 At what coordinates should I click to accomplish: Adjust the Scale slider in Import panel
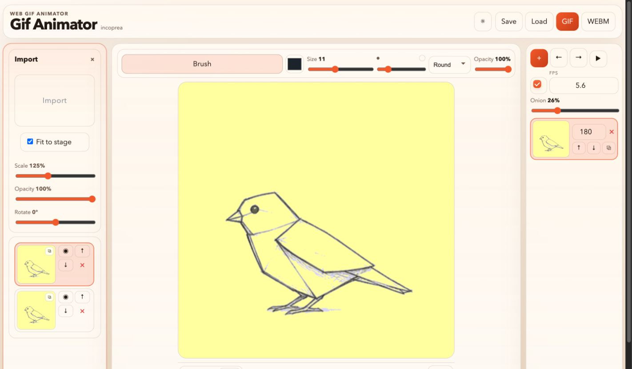coord(55,176)
